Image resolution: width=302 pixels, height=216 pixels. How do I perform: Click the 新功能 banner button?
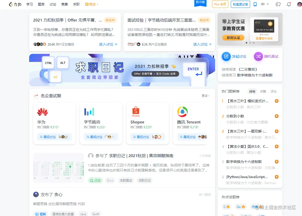200,3
